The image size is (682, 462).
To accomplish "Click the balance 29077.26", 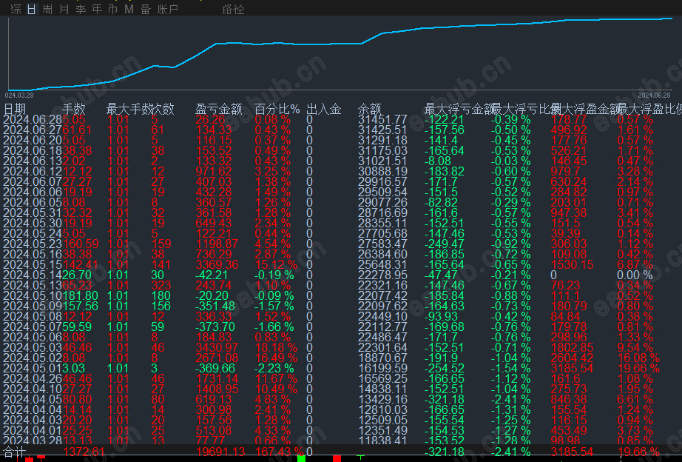I will (382, 202).
